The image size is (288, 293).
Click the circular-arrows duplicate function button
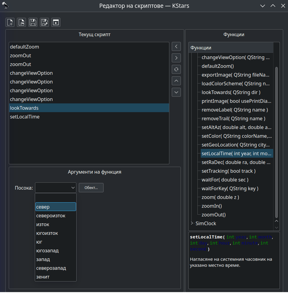[176, 69]
